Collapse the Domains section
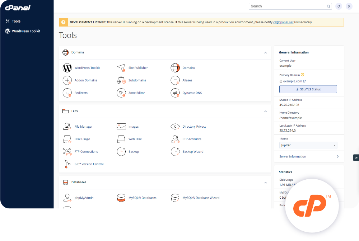This screenshot has width=359, height=241. pos(266,53)
